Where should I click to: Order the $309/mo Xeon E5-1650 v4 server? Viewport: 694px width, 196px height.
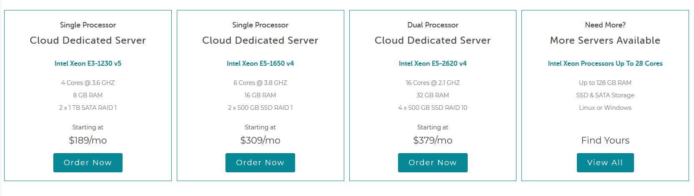point(260,163)
